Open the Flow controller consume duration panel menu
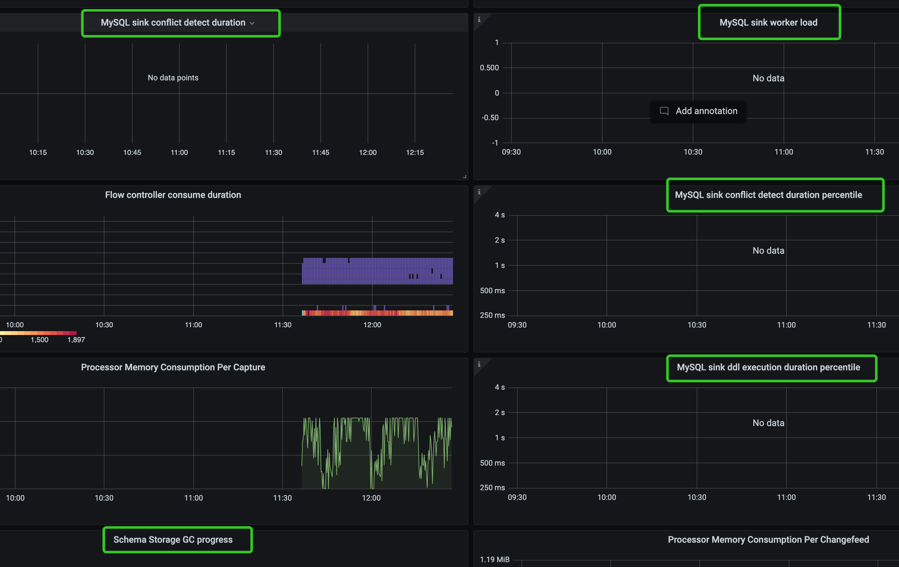The image size is (899, 567). (173, 194)
